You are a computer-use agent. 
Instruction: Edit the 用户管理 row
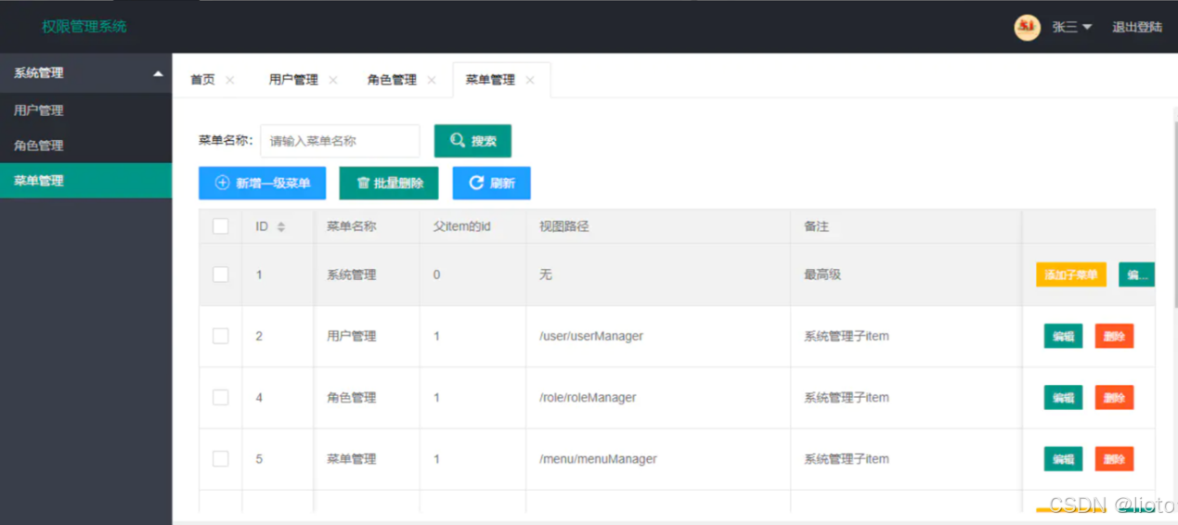point(1063,336)
